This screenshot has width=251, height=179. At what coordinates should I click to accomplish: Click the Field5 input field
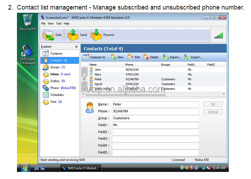coord(155,152)
